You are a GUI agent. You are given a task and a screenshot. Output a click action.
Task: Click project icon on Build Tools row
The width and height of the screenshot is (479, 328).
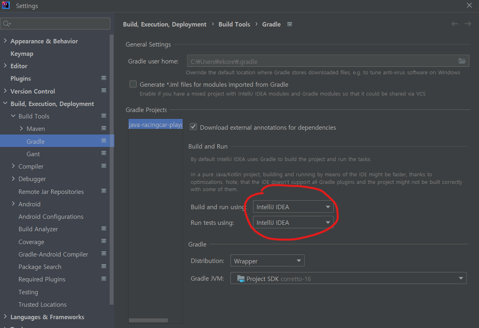tap(104, 116)
